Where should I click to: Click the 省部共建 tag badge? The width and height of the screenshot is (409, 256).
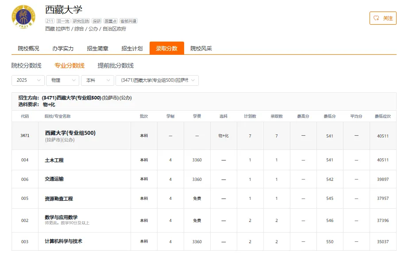click(129, 21)
